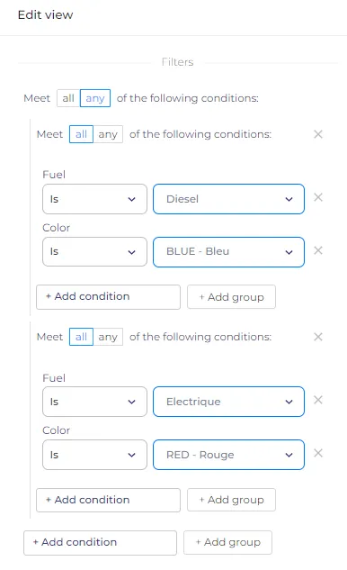The height and width of the screenshot is (570, 347).
Task: Select 'all' in the second group
Action: point(81,337)
